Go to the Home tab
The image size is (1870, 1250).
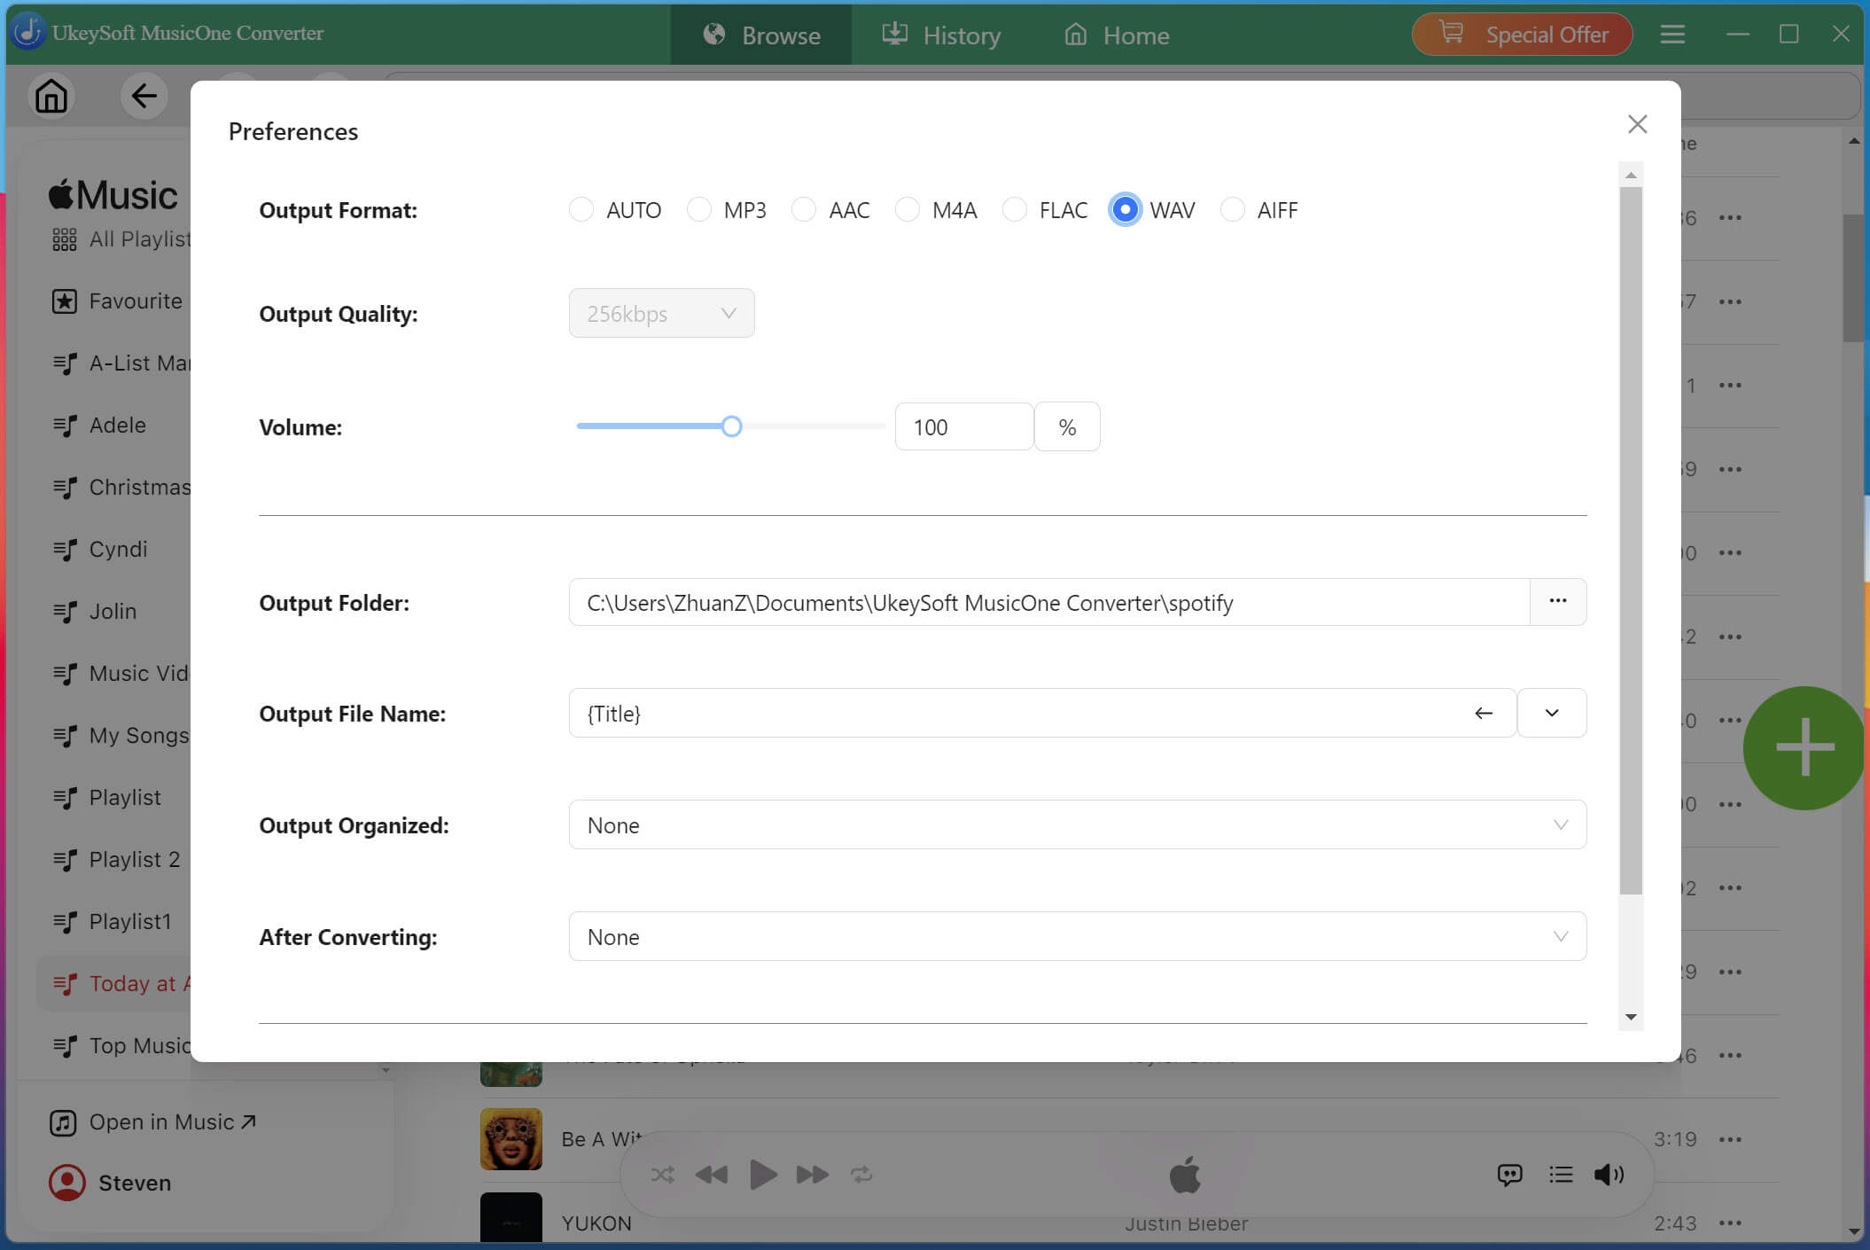[1117, 35]
